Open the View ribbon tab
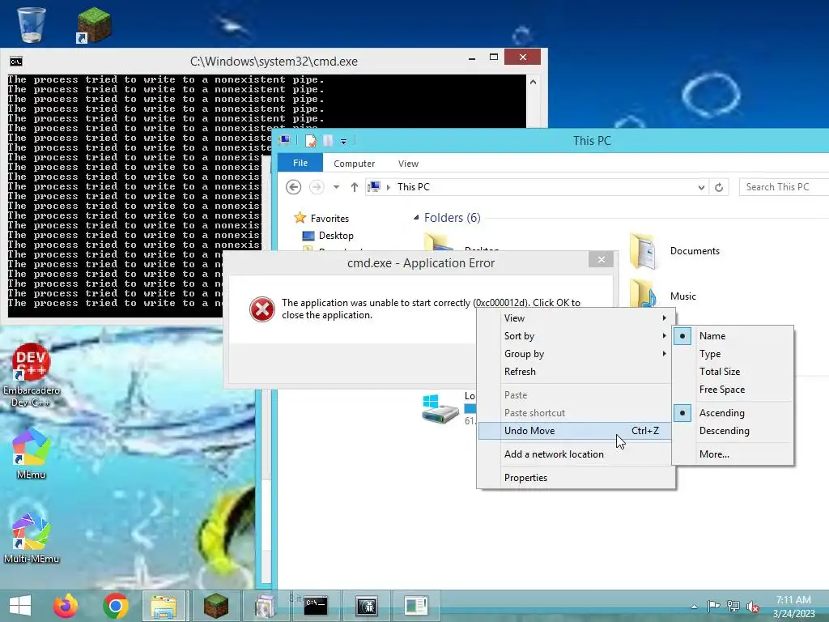 click(x=408, y=164)
